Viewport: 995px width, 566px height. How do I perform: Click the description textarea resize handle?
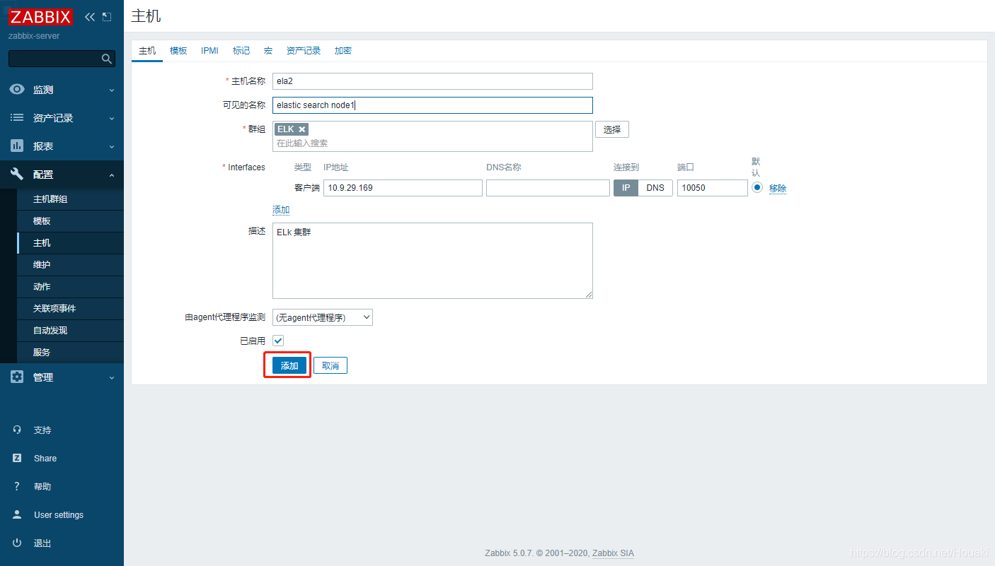(x=588, y=294)
